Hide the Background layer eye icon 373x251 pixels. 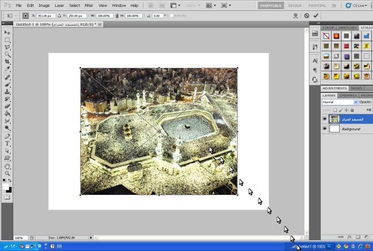325,129
